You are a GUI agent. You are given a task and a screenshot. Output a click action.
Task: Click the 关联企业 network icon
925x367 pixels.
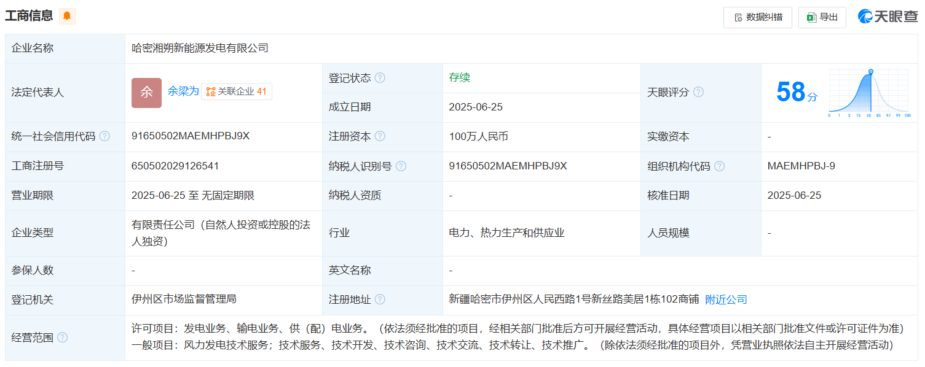click(211, 91)
